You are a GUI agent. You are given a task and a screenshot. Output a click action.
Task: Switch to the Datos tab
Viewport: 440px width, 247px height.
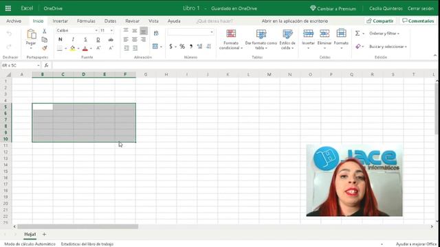pyautogui.click(x=110, y=21)
